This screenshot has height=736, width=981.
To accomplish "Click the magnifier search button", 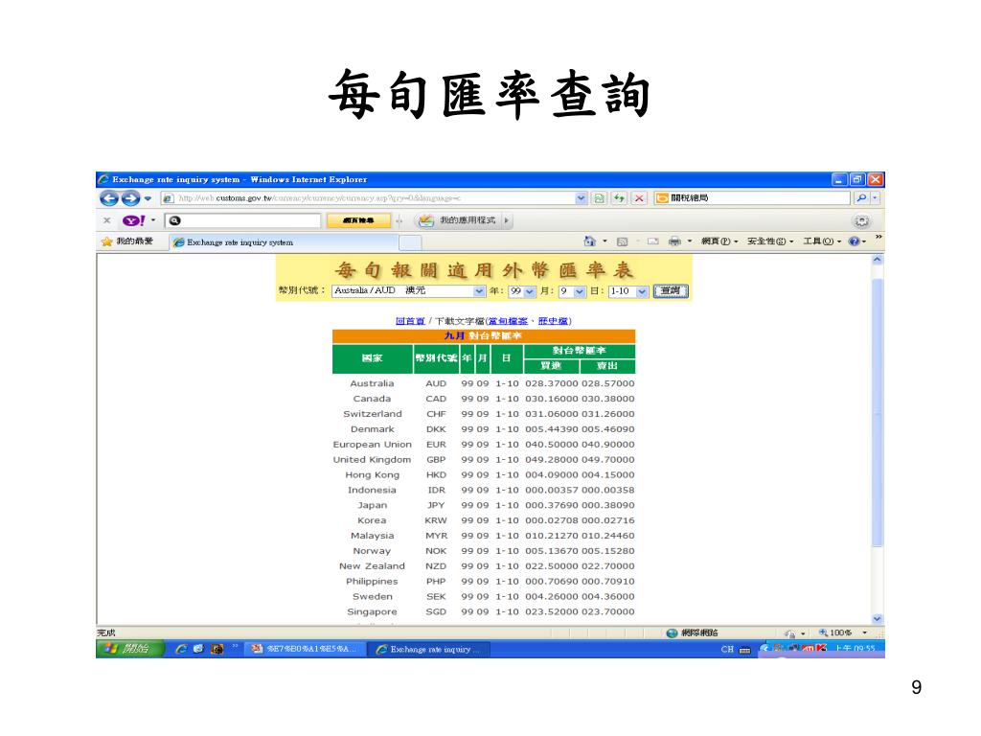I will [x=861, y=197].
